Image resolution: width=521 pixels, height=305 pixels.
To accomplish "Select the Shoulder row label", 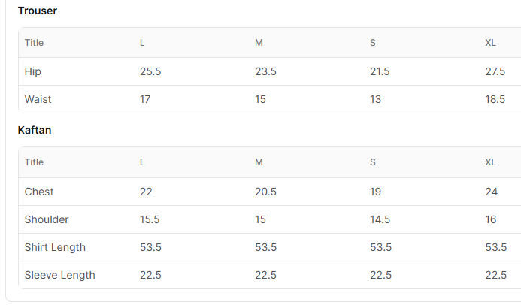I will (47, 219).
